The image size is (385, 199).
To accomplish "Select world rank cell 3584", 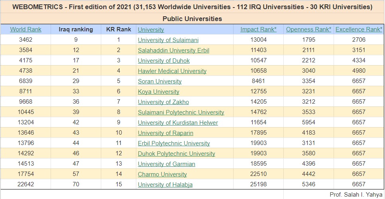I will tap(26, 50).
